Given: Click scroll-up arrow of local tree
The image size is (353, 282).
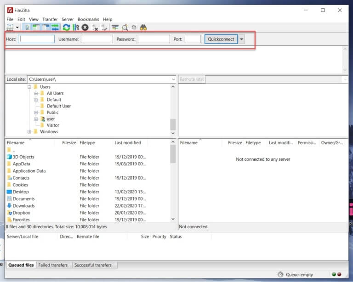Looking at the screenshot, I should [x=173, y=87].
